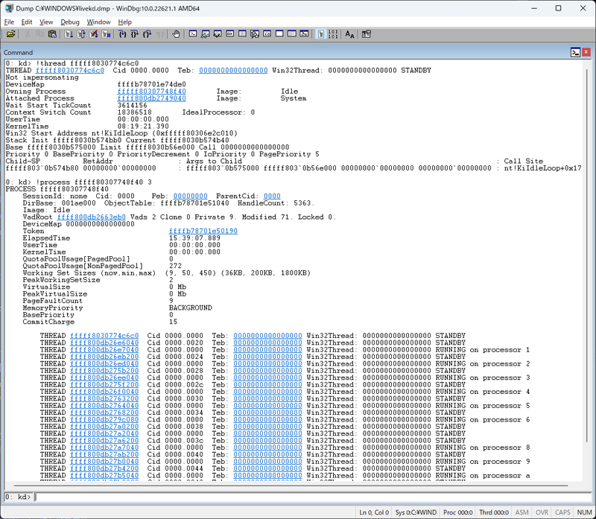Image resolution: width=596 pixels, height=519 pixels.
Task: Click the Step Over toolbar icon
Action: pos(135,34)
